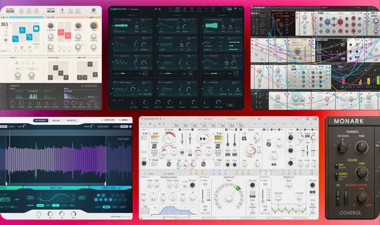Switch to the SOUND tab
This screenshot has width=380, height=225.
tap(56, 120)
